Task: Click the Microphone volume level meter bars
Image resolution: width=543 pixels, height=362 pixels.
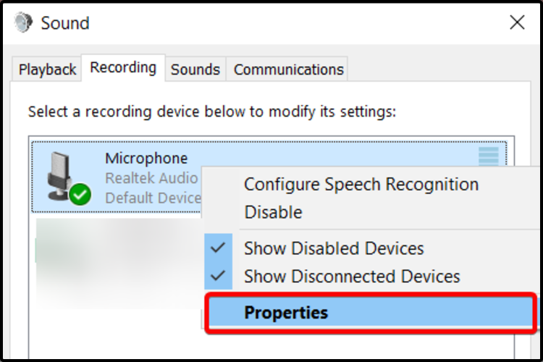Action: click(x=489, y=156)
